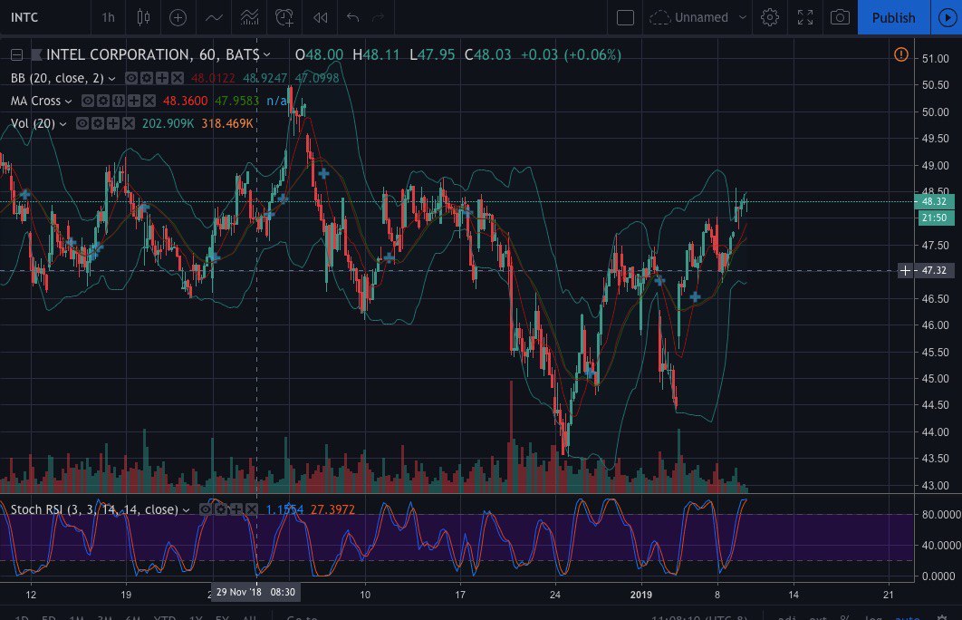This screenshot has height=620, width=962.
Task: Click the compare or add symbol icon
Action: coord(178,17)
